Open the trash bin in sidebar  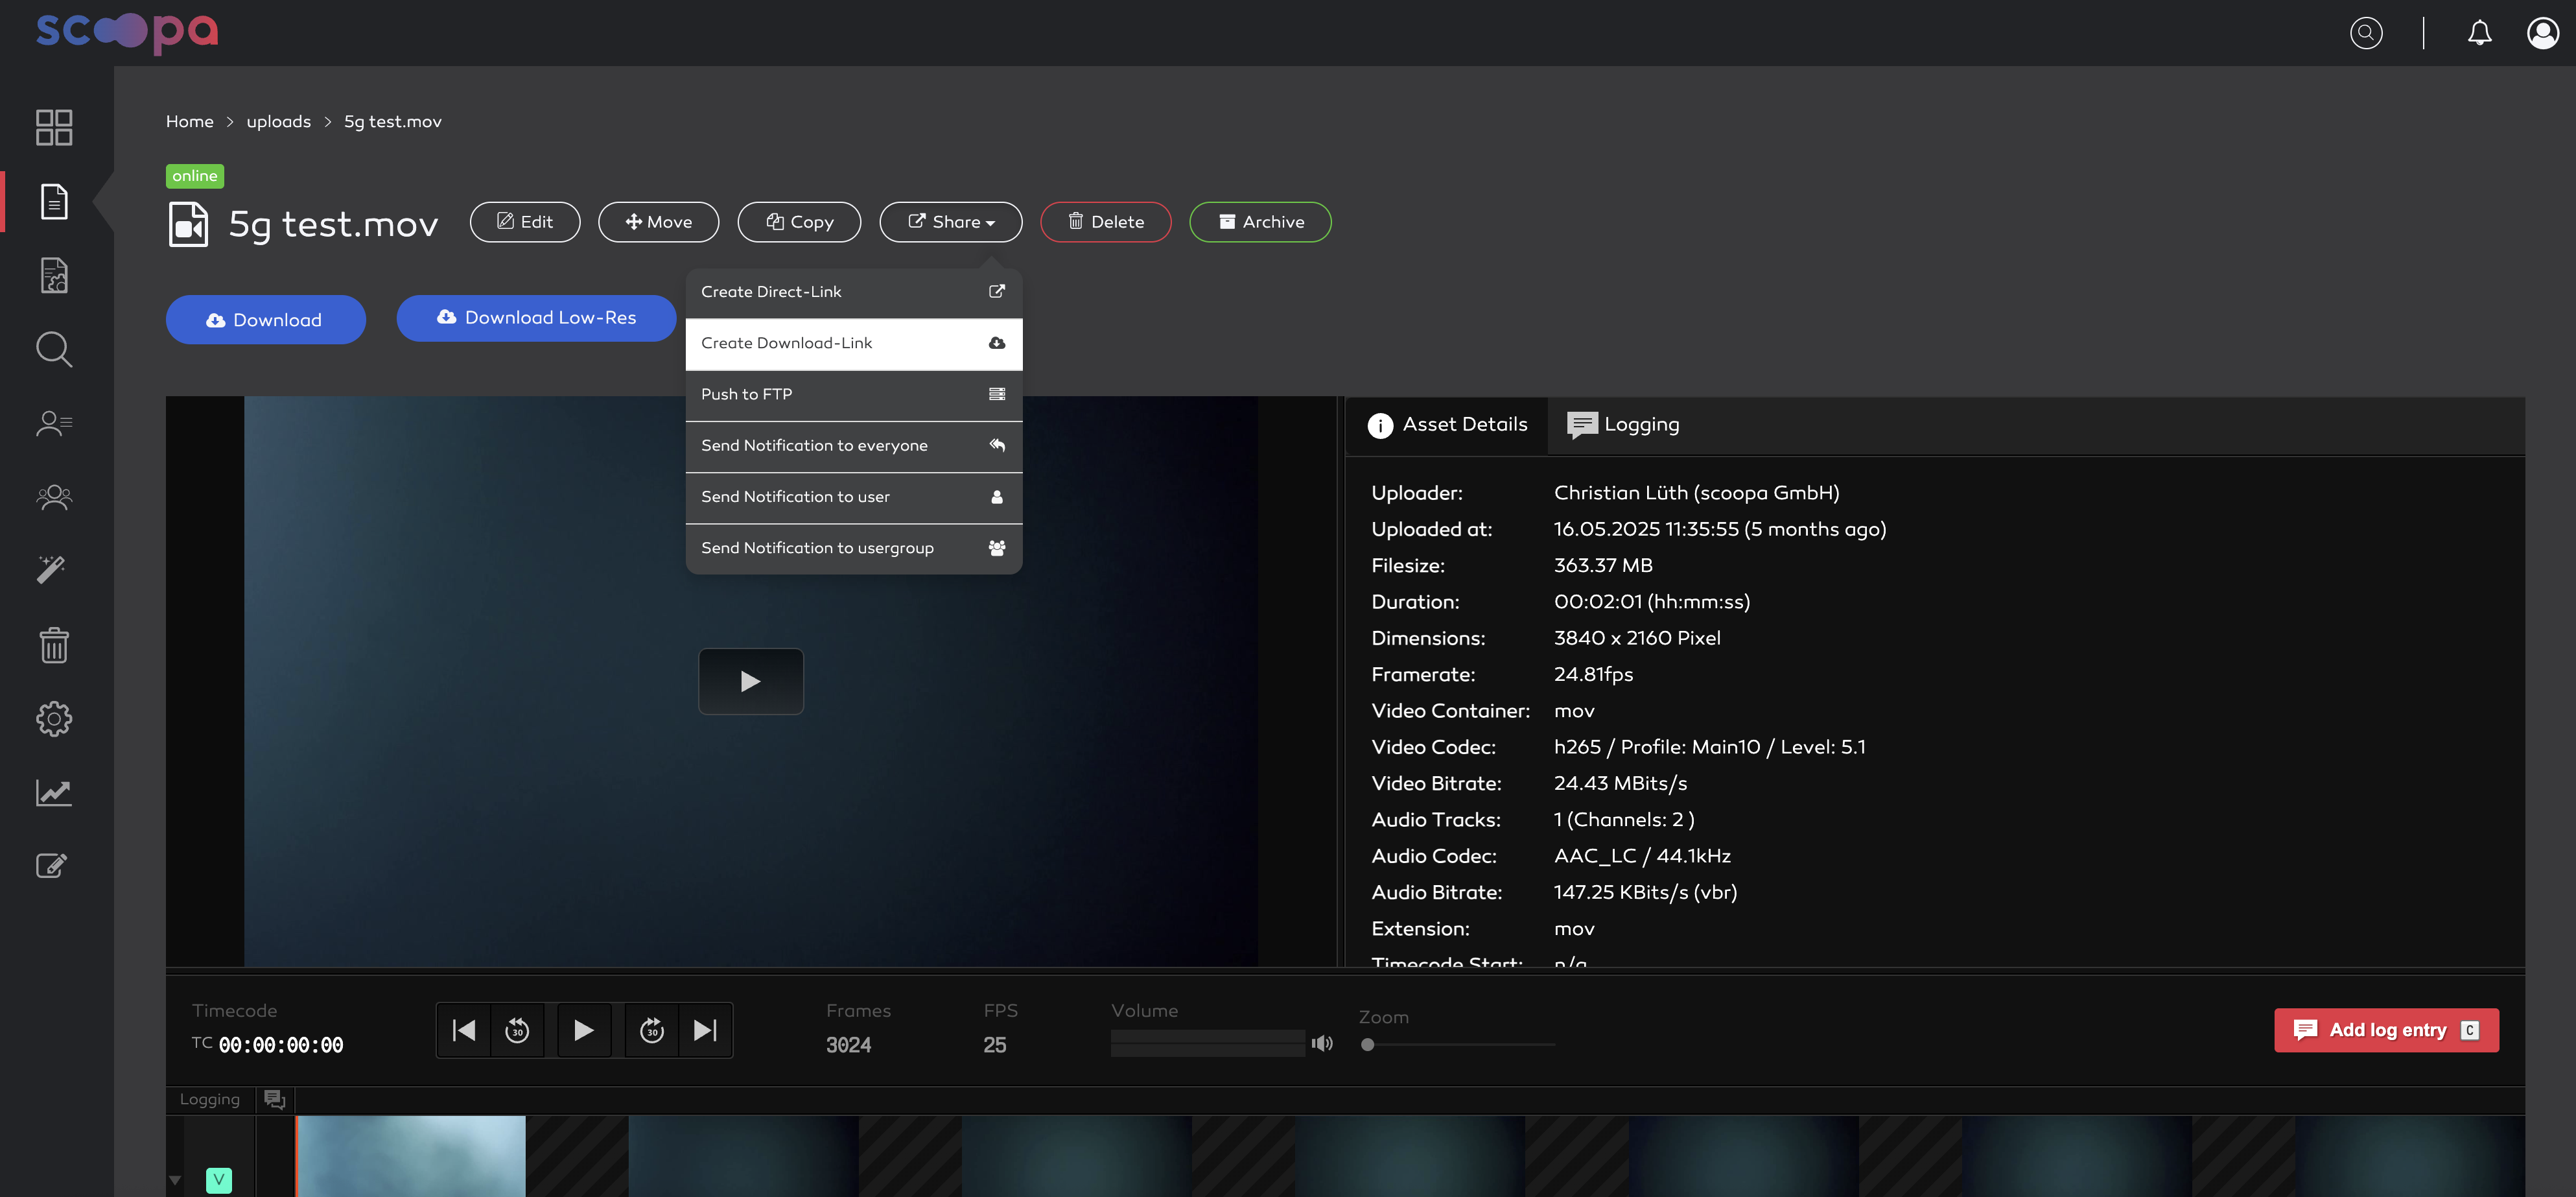(x=54, y=645)
